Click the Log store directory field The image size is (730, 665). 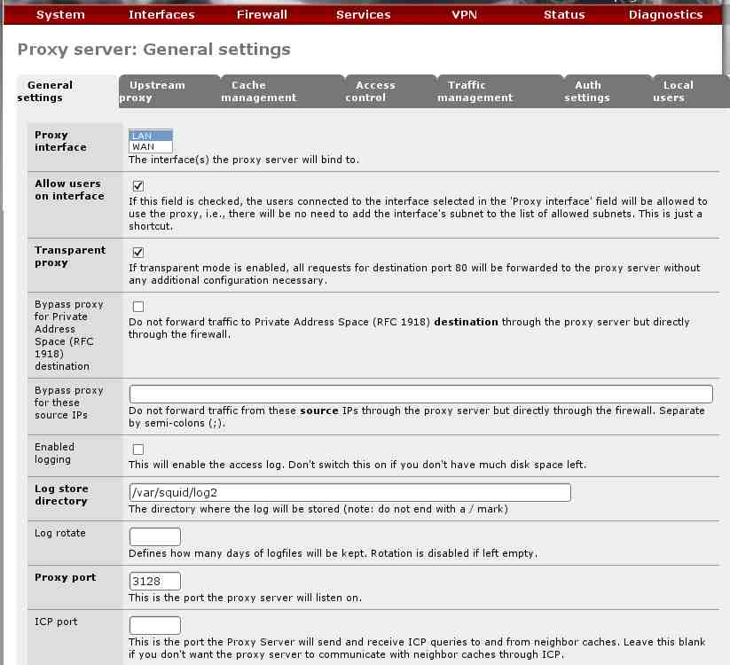[349, 493]
